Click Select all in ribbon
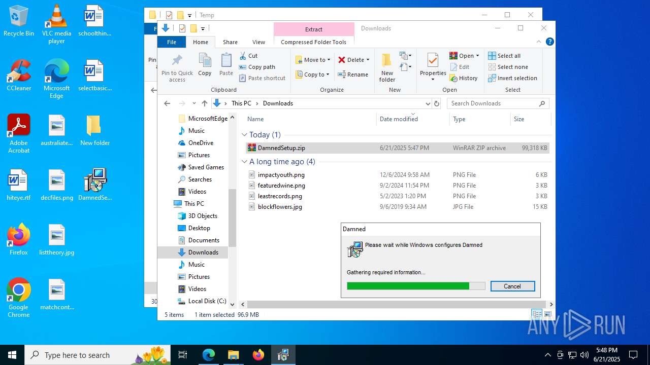 pos(504,56)
